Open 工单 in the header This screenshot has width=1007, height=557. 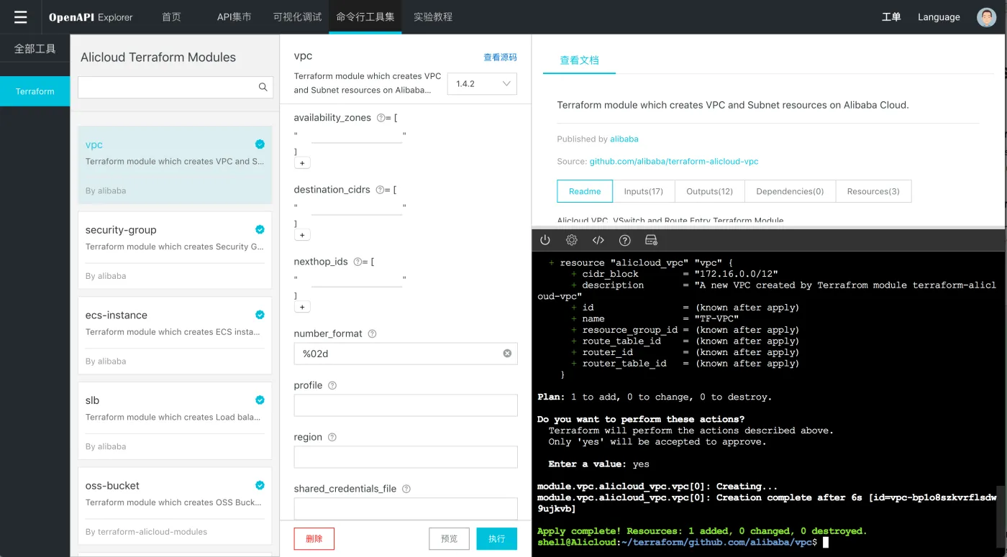[891, 17]
